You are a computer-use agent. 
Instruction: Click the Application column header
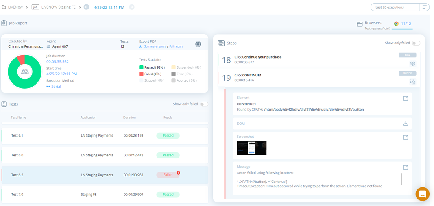click(88, 117)
